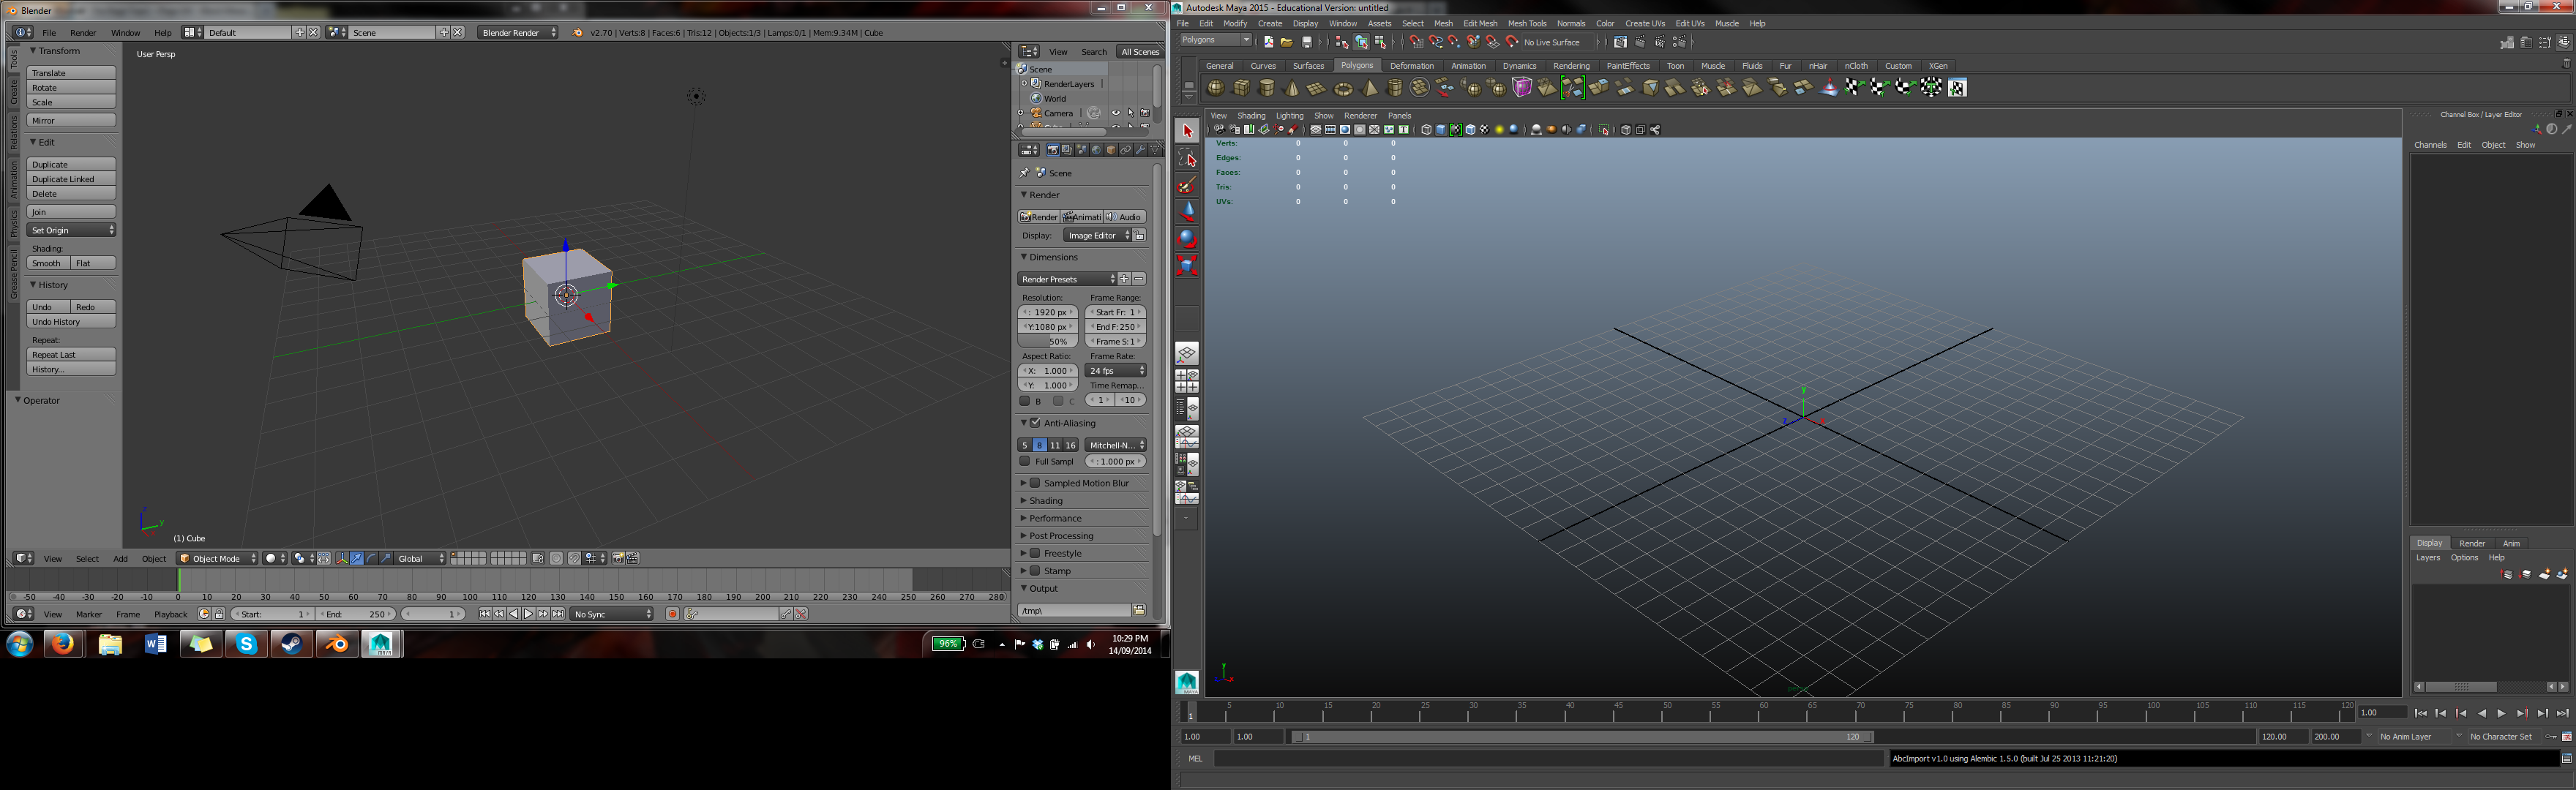
Task: Click the snap to grids magnet icon
Action: [1417, 42]
